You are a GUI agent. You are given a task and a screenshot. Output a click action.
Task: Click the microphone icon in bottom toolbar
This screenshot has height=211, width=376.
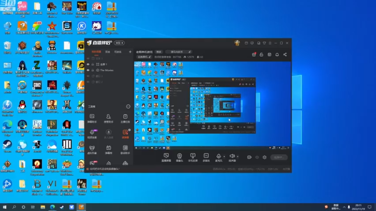(x=219, y=157)
